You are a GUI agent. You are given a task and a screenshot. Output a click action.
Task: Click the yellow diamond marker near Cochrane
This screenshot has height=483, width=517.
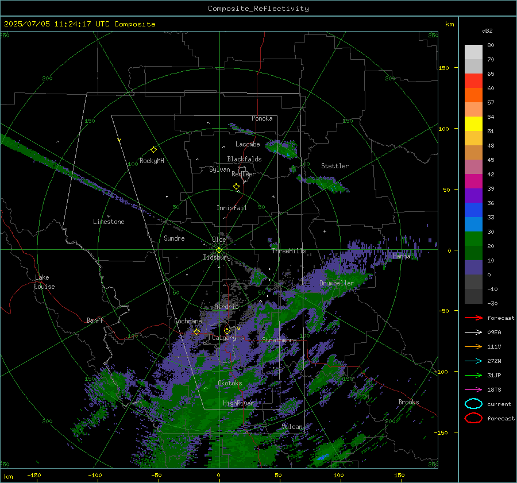click(x=196, y=331)
